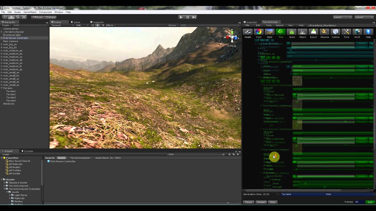Collapse the Terrains hierarchy group
Screen dimensions: 376x211
click(2, 88)
